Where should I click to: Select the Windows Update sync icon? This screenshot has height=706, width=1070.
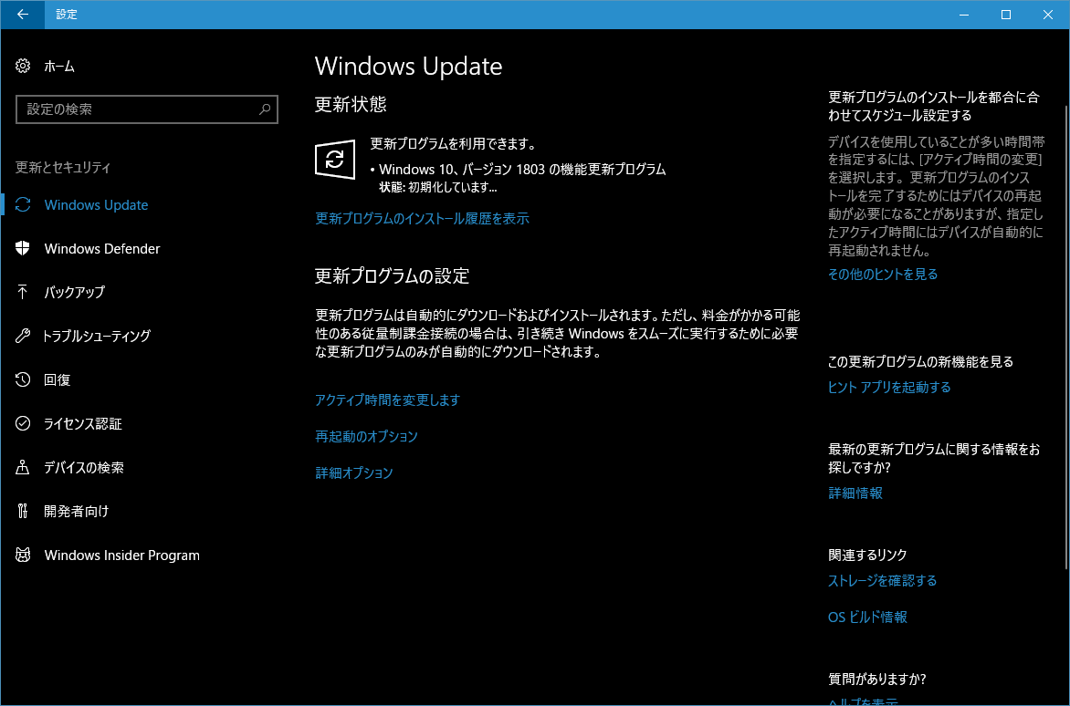[23, 204]
